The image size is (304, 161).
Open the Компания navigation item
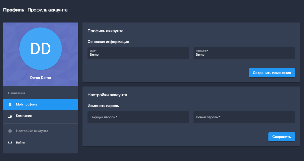point(24,116)
